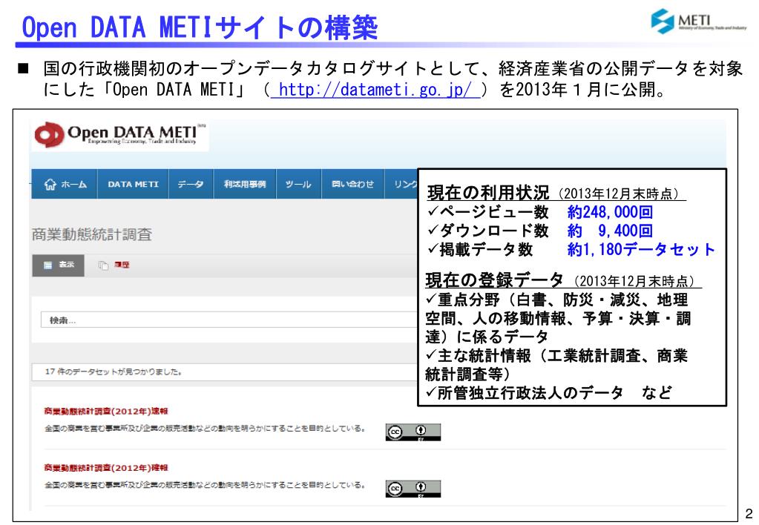Click the METI logo in the slide corner
The width and height of the screenshot is (759, 525).
pos(698,22)
